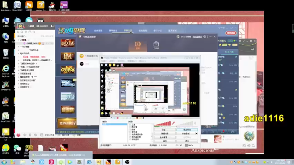Open the 在线客服 tab in 09电竞
The image size is (294, 165).
point(98,30)
